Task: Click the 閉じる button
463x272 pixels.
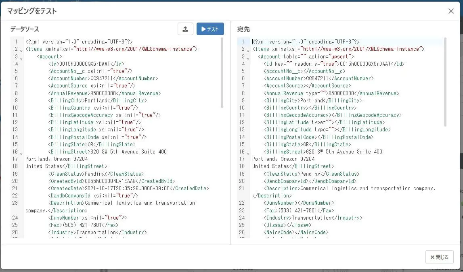Action: coord(439,257)
